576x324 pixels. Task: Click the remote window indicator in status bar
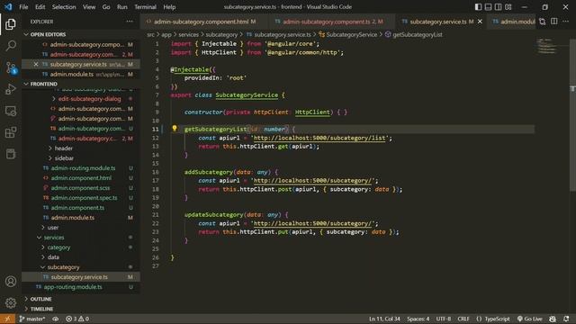pos(7,319)
